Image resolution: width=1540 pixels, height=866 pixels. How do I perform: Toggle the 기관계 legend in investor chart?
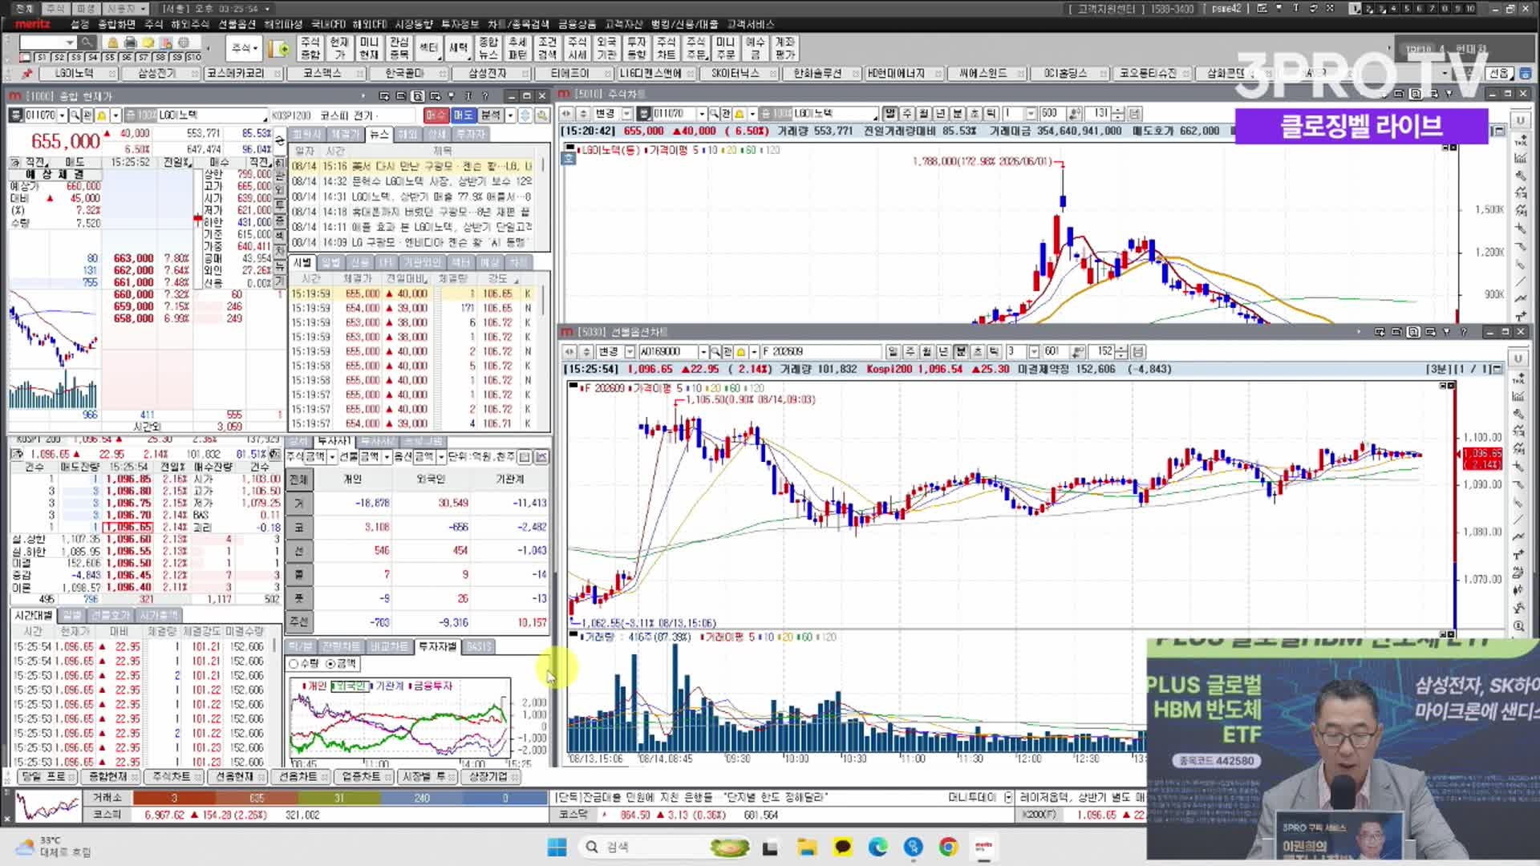(387, 686)
